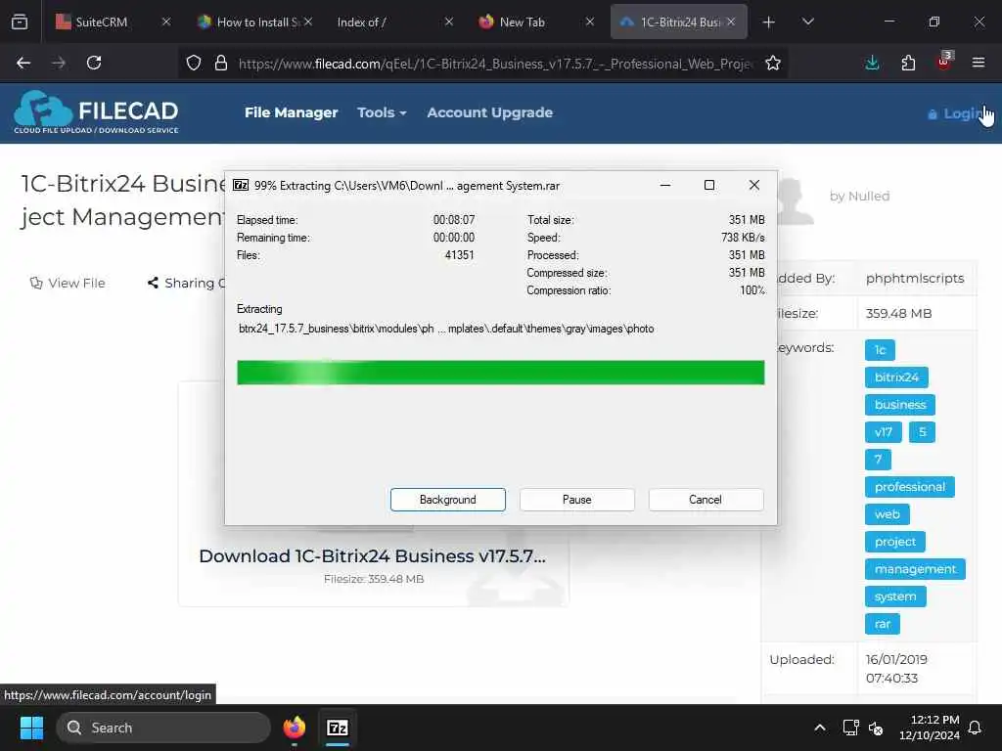The width and height of the screenshot is (1002, 751).
Task: Click the muted volume tray icon
Action: 876,728
